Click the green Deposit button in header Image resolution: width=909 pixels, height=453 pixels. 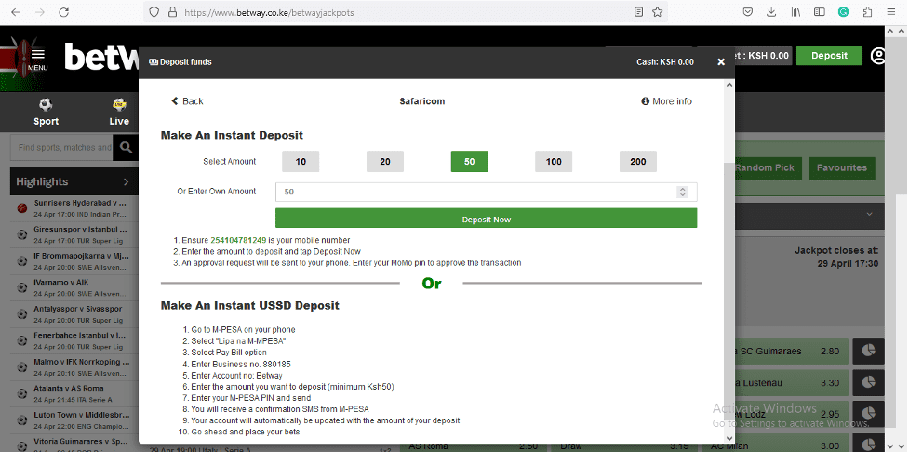[829, 56]
